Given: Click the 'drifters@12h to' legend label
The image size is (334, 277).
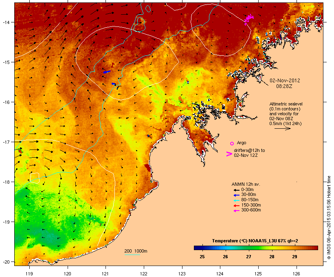Looking at the screenshot, I should tap(249, 150).
